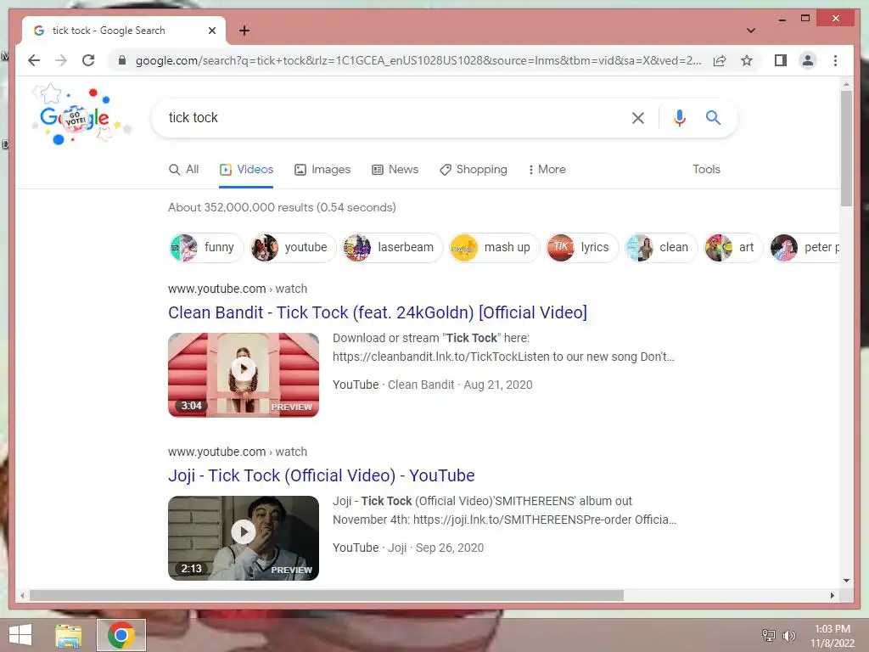Open the network icon in the system tray
Screen dimensions: 869x652
[x=769, y=635]
